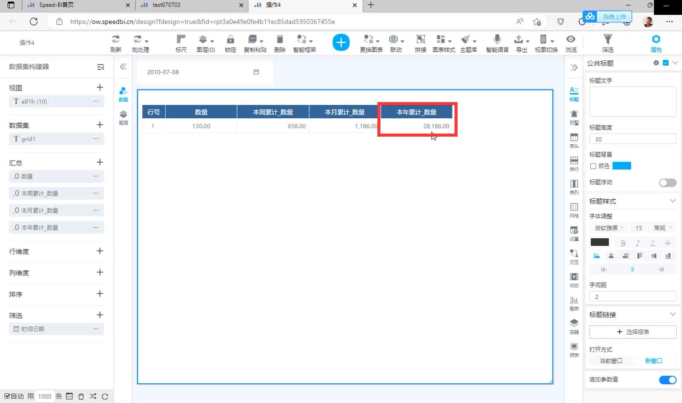Select the 图层 layers side icon
The width and height of the screenshot is (682, 403).
click(x=123, y=117)
